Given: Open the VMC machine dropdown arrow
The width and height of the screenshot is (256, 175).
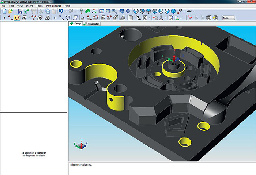Looking at the screenshot, I should pos(194,11).
